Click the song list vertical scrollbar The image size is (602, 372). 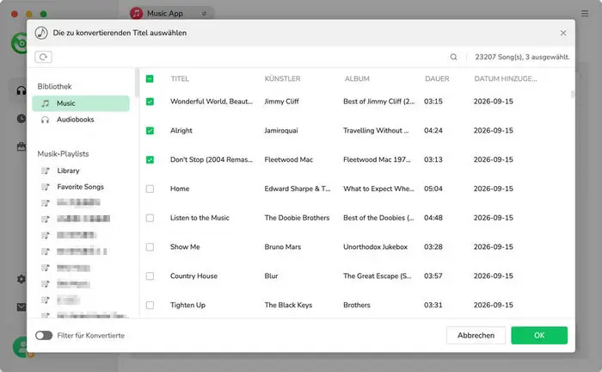[x=573, y=94]
